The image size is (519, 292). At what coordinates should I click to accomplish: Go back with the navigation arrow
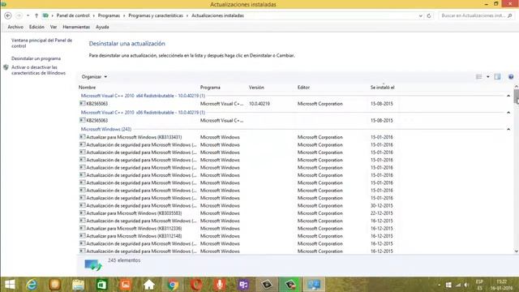point(8,15)
